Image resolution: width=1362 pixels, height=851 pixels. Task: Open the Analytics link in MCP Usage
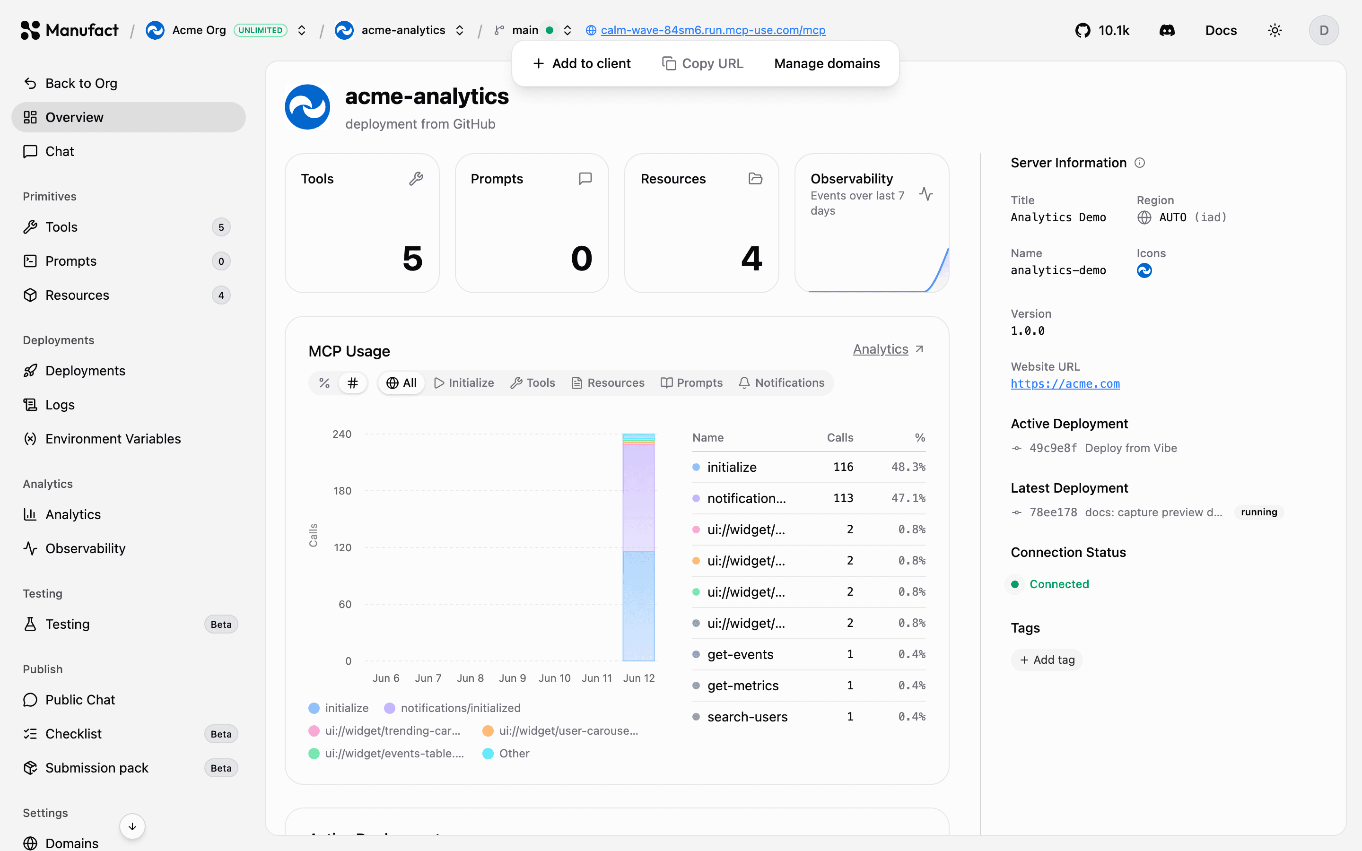(888, 349)
